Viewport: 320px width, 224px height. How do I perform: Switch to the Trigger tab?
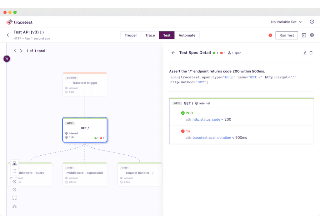pos(131,35)
